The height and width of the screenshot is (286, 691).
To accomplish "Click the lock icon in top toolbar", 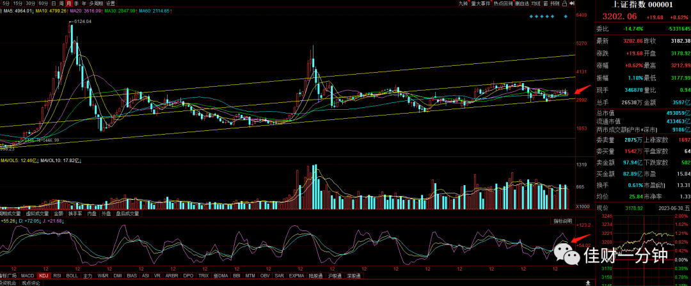I will coord(566,3).
